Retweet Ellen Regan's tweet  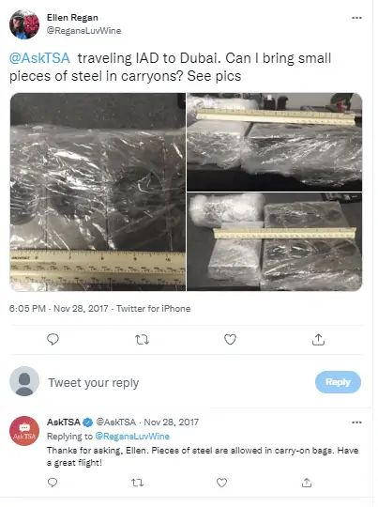coord(142,340)
